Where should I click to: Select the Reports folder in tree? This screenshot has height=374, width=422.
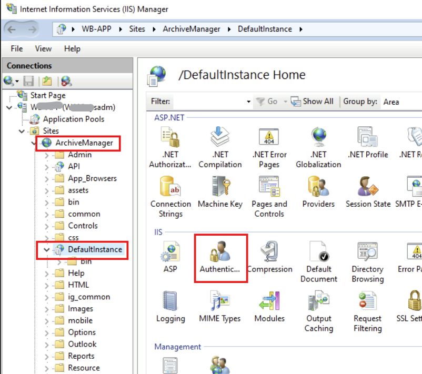(81, 356)
